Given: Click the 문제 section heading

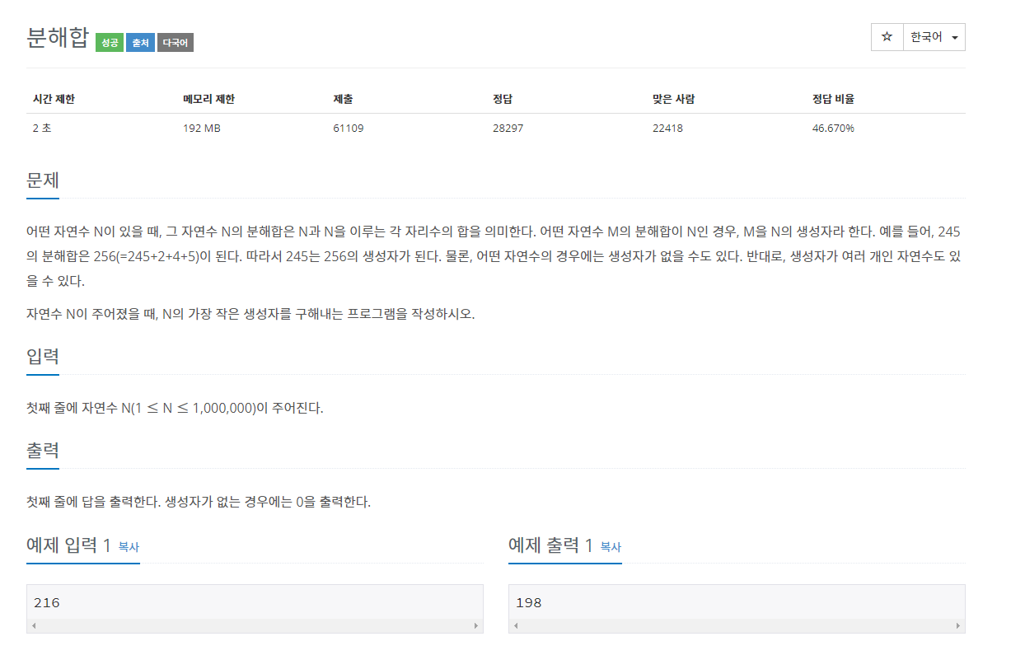Looking at the screenshot, I should tap(43, 180).
